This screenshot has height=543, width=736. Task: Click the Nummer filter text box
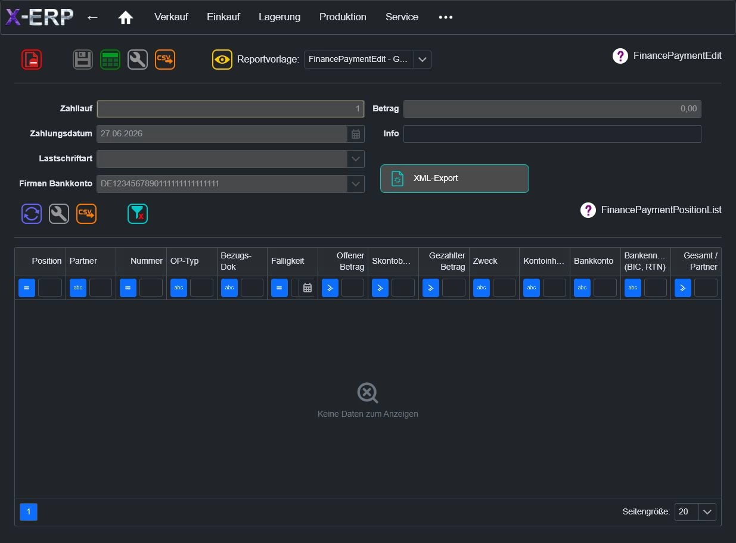pyautogui.click(x=151, y=288)
